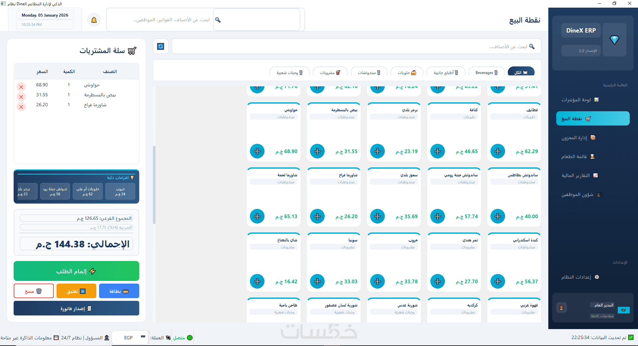Click the orange تعليق hold button
638x346 pixels.
click(76, 291)
